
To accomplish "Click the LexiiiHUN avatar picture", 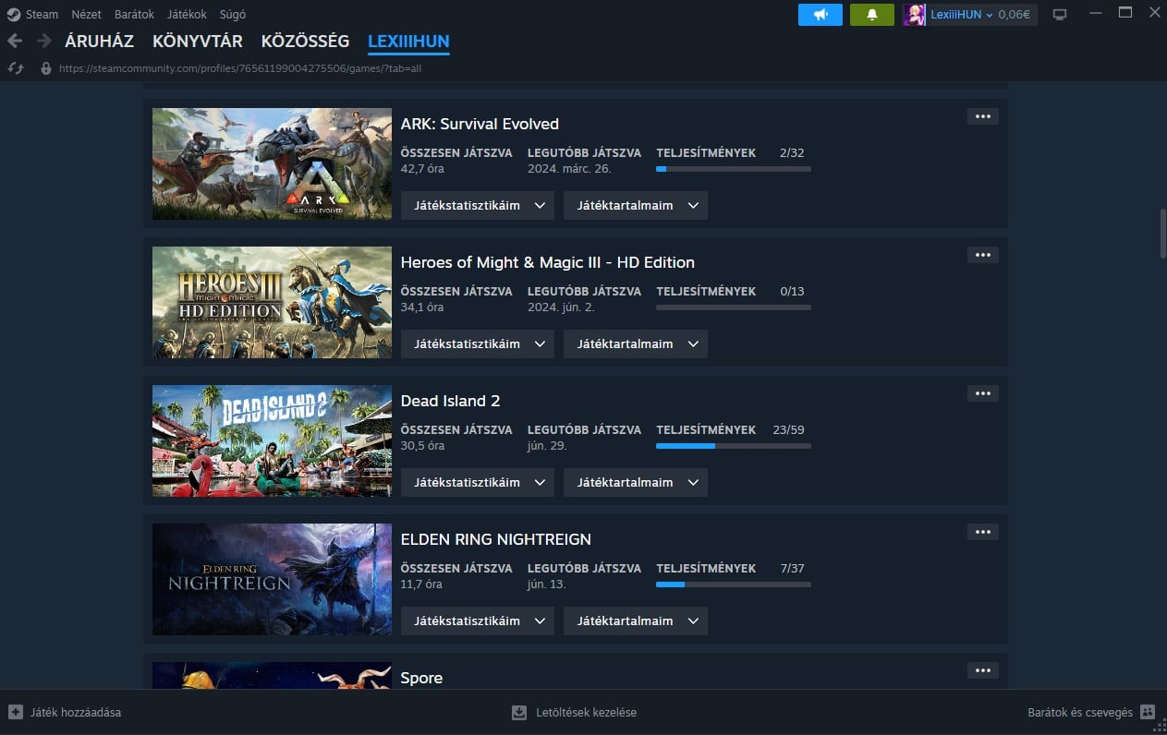I will click(x=915, y=15).
